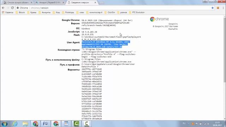Show hidden tray icons arrow
Screen dimensions: 226x127
[x=189, y=124]
